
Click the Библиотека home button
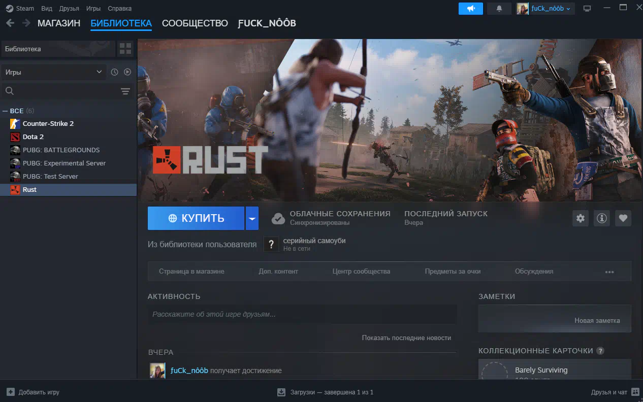pos(57,49)
